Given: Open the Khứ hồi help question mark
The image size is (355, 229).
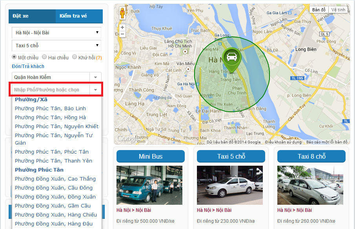Looking at the screenshot, I should click(x=99, y=58).
